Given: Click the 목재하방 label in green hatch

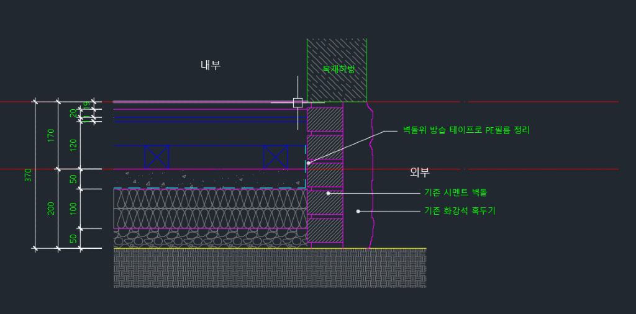Looking at the screenshot, I should point(338,70).
